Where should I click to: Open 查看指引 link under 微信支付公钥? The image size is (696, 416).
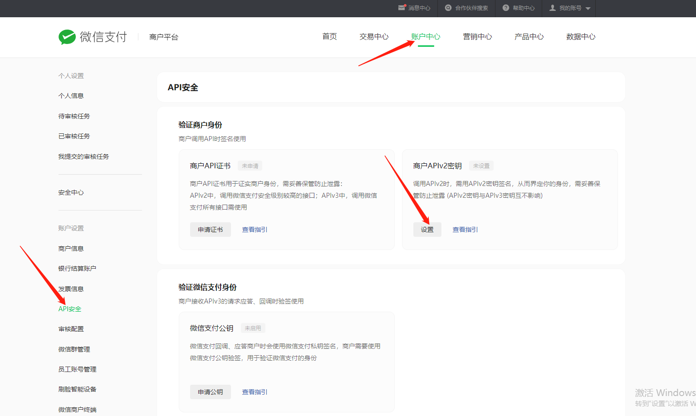tap(255, 392)
